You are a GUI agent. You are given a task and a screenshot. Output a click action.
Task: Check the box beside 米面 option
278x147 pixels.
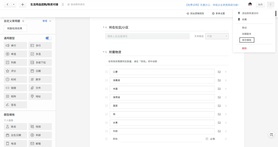pyautogui.click(x=106, y=89)
